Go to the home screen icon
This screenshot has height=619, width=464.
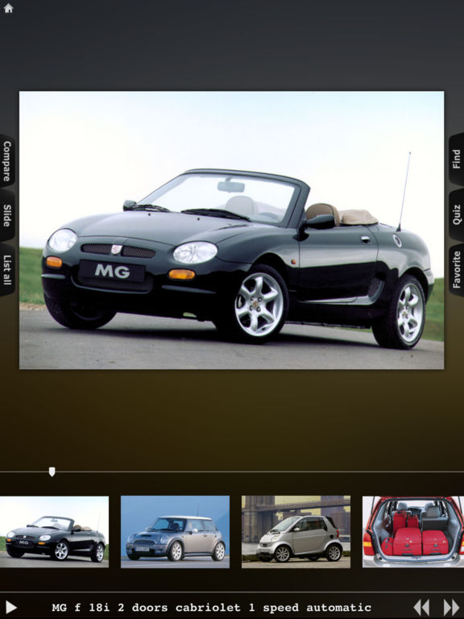pos(8,8)
